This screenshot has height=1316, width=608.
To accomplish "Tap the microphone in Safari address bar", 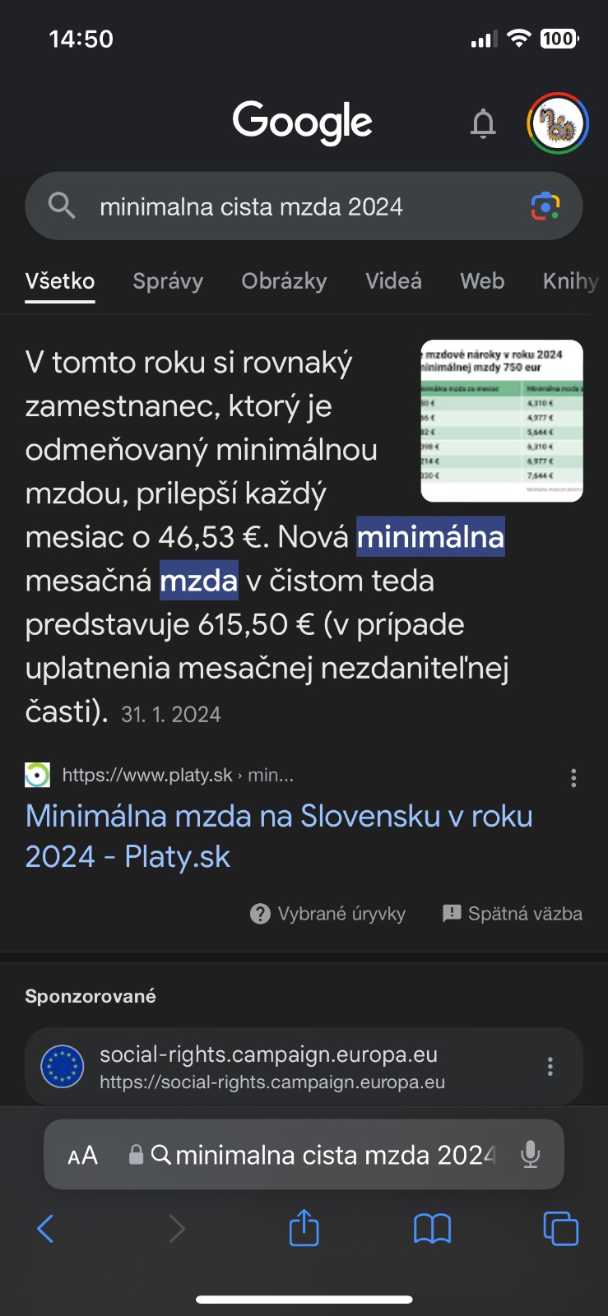I will pyautogui.click(x=531, y=1155).
